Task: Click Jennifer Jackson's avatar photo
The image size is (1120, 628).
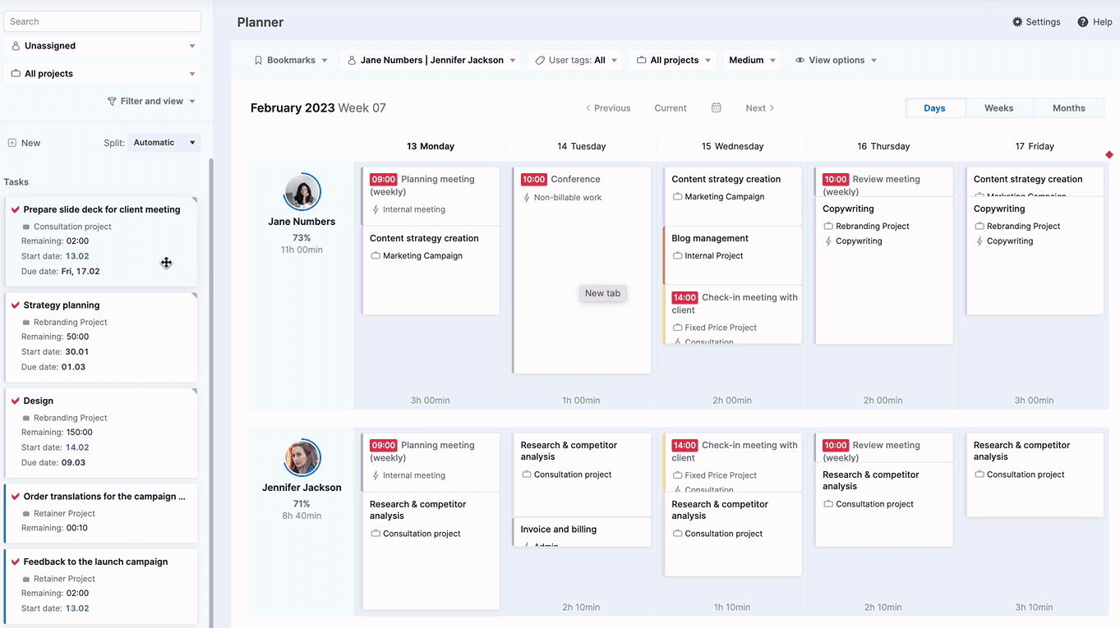Action: pos(302,459)
